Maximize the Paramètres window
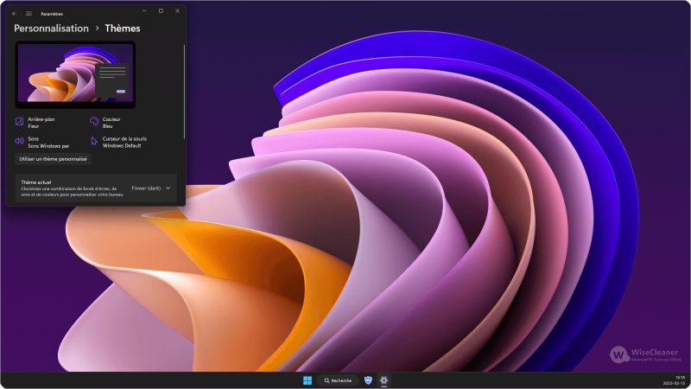The height and width of the screenshot is (389, 691). 161,11
